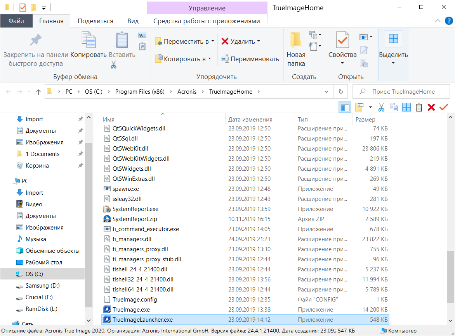The image size is (455, 336).
Task: Open the recent locations dropdown near nav arrows
Action: click(29, 92)
